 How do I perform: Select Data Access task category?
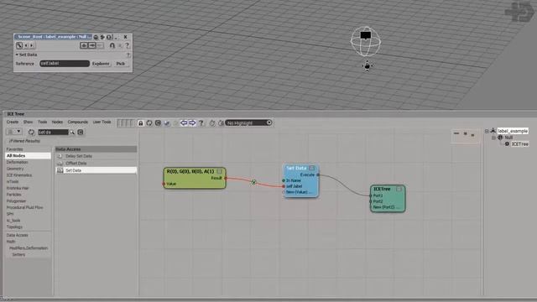17,235
